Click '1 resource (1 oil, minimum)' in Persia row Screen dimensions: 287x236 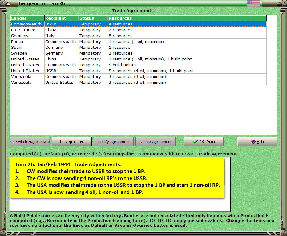(187, 41)
